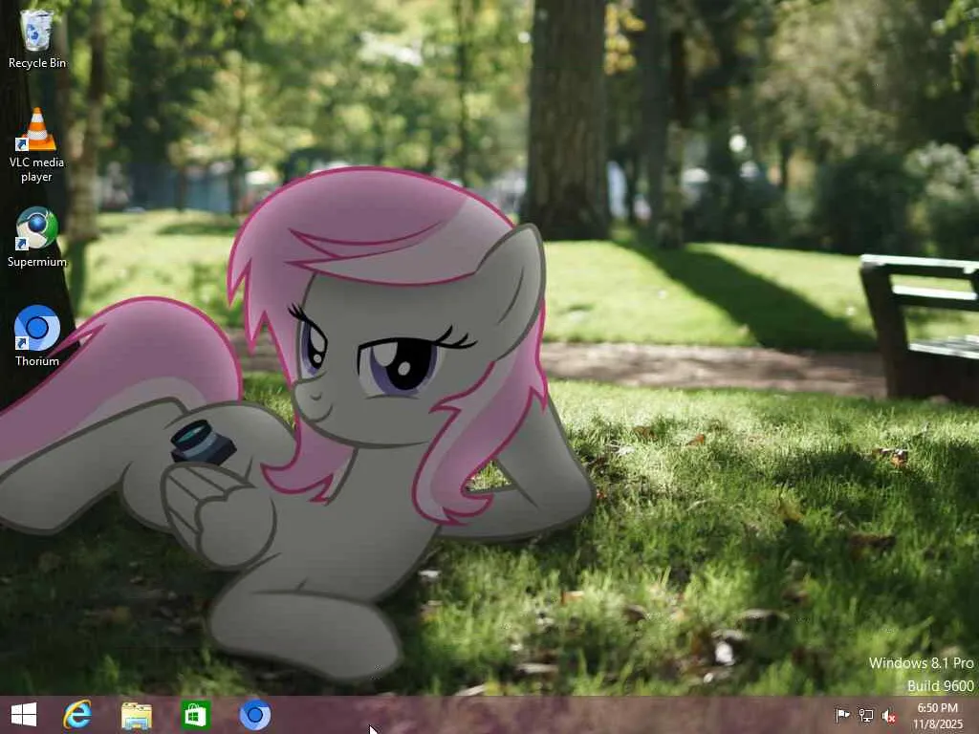This screenshot has height=734, width=979.
Task: Click the muted volume tray icon
Action: [889, 716]
